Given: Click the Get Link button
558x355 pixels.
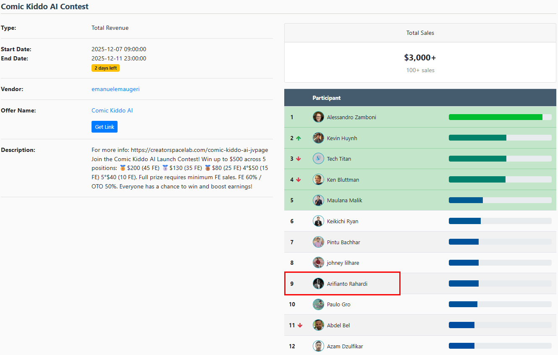Looking at the screenshot, I should click(105, 127).
